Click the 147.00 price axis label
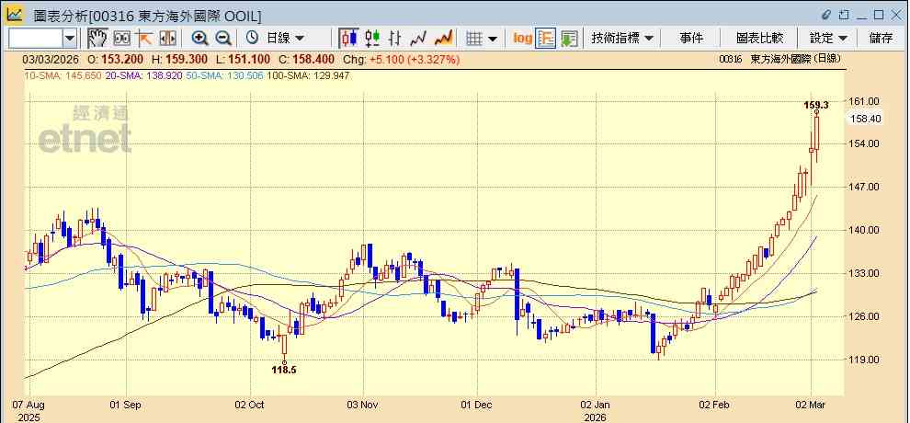The height and width of the screenshot is (423, 910). tap(865, 187)
